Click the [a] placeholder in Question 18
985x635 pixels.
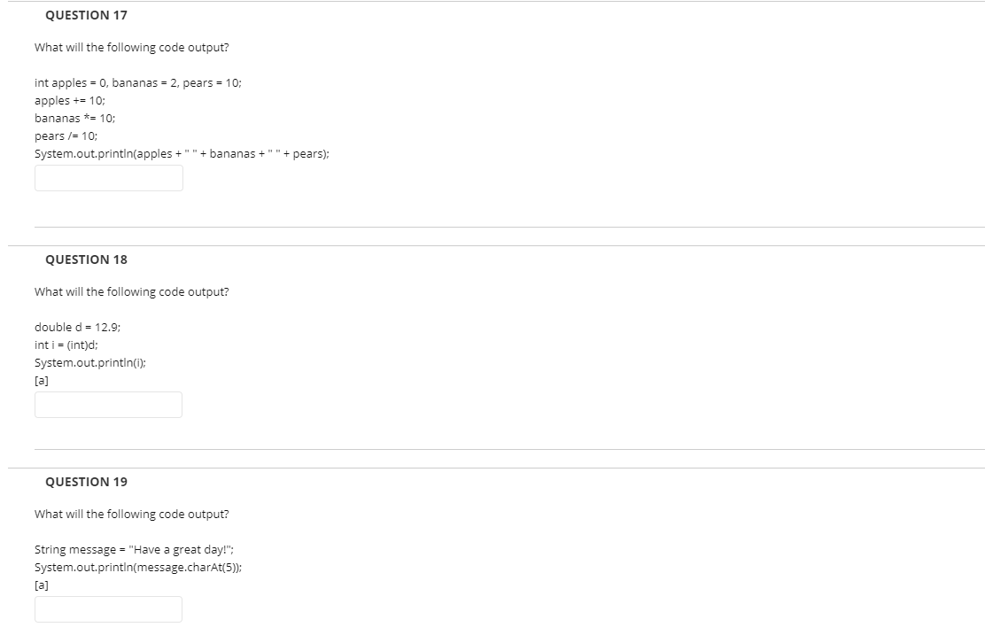pyautogui.click(x=42, y=380)
